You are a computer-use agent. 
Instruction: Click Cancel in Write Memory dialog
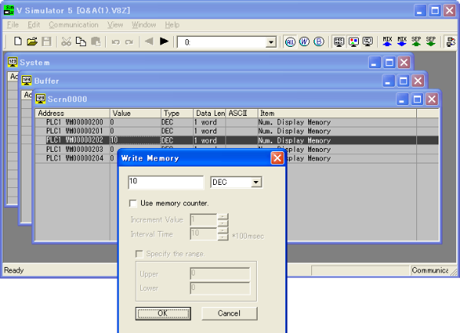(229, 313)
